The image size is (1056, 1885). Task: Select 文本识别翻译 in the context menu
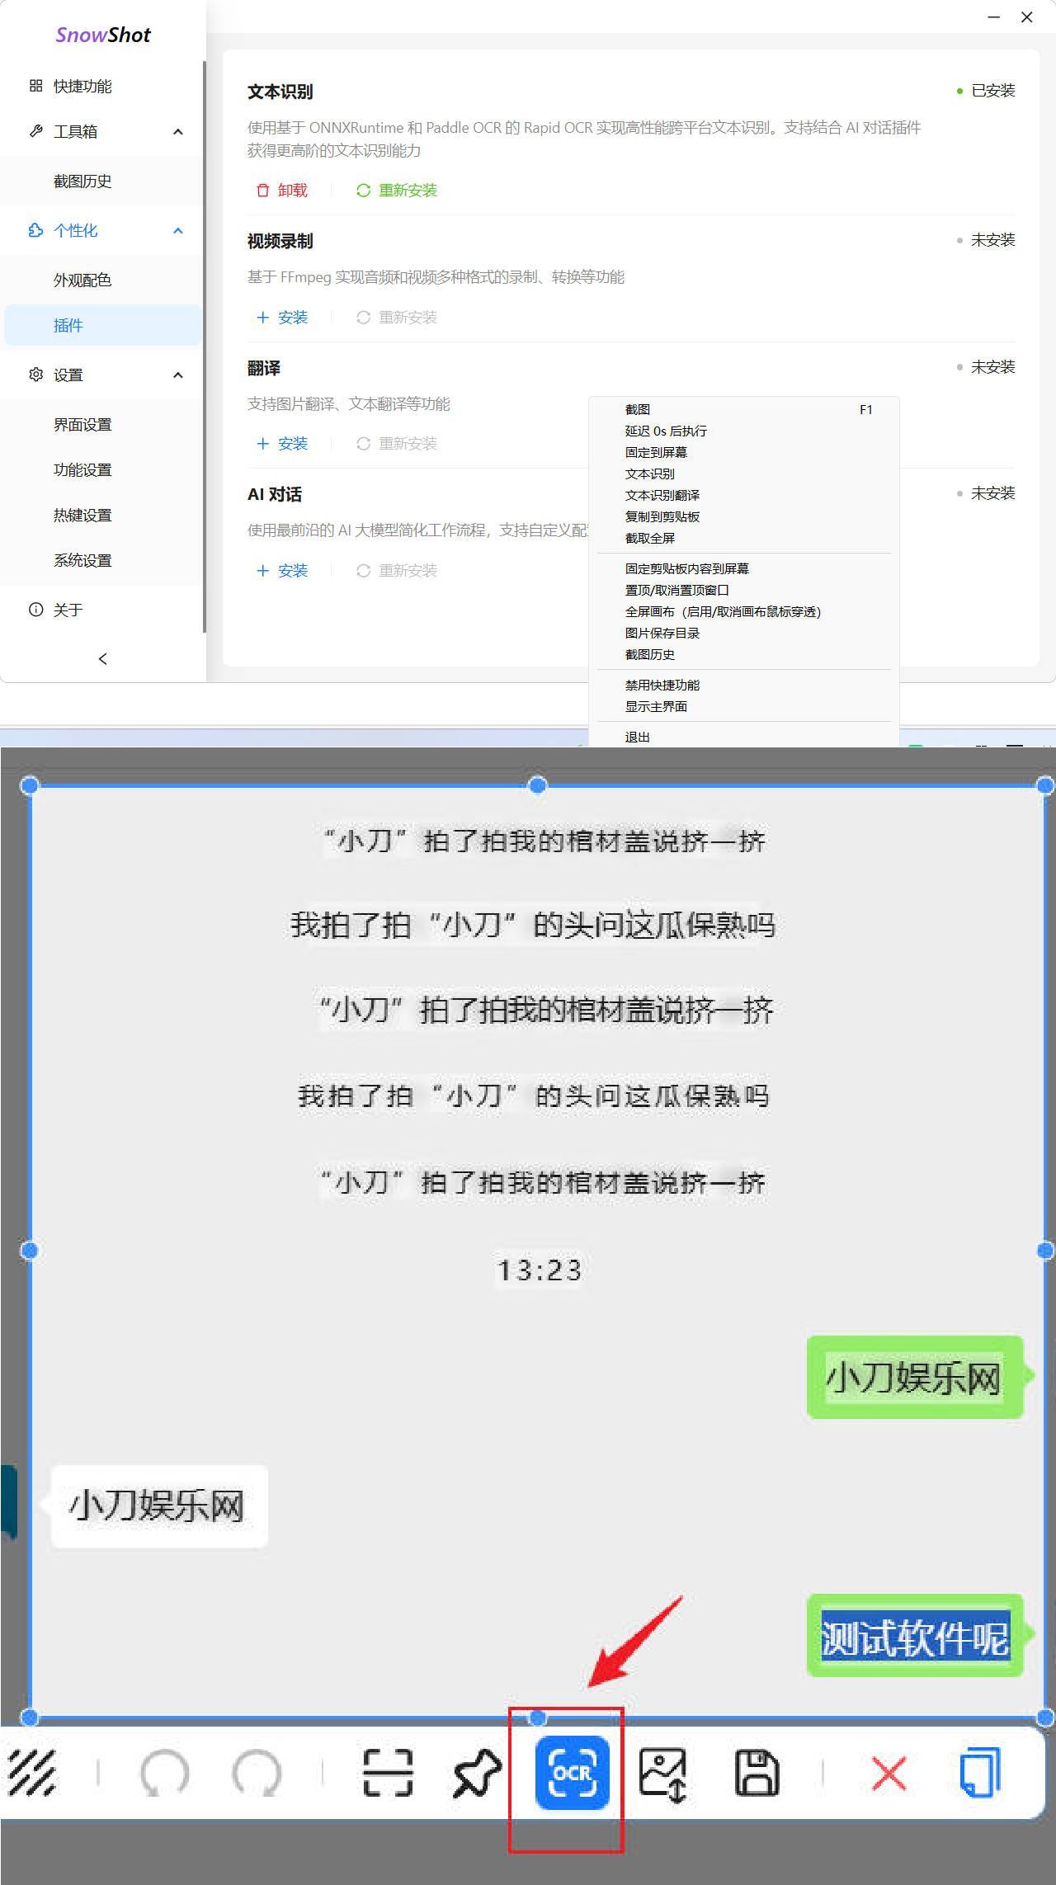point(662,495)
